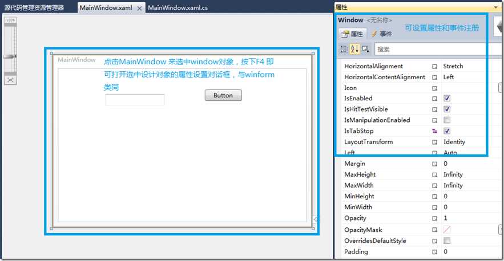Toggle the IsEnabled checkbox
Viewport: 504px width, 261px height.
tap(447, 98)
